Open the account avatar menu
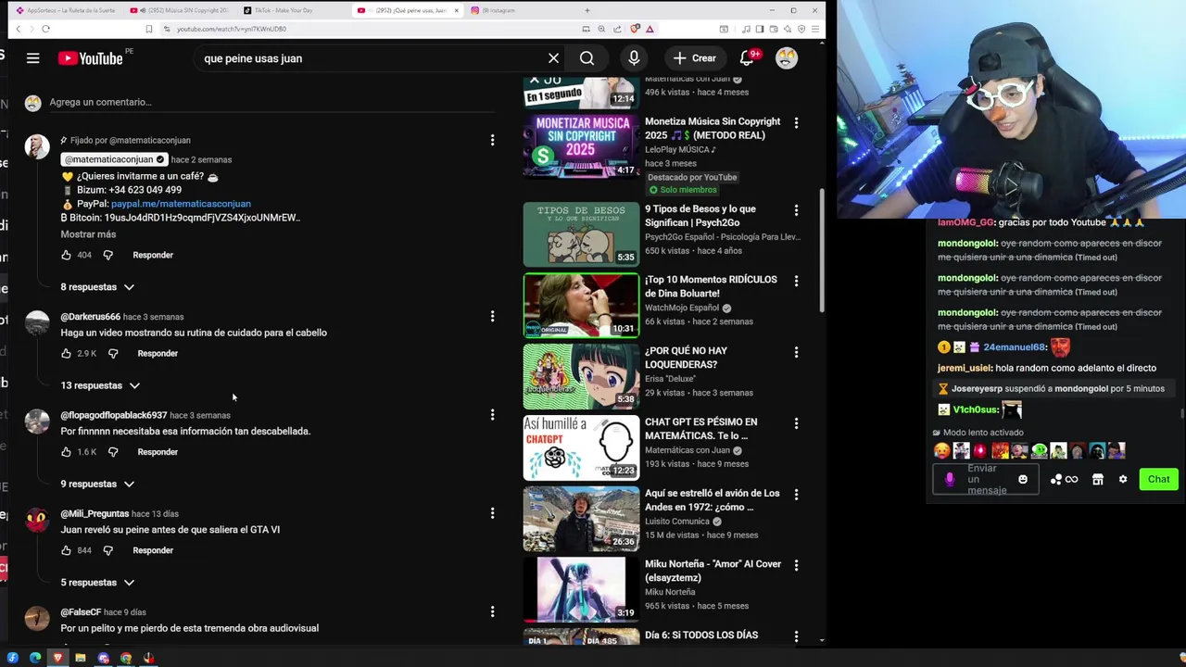Screen dimensions: 1186x667 tap(787, 58)
